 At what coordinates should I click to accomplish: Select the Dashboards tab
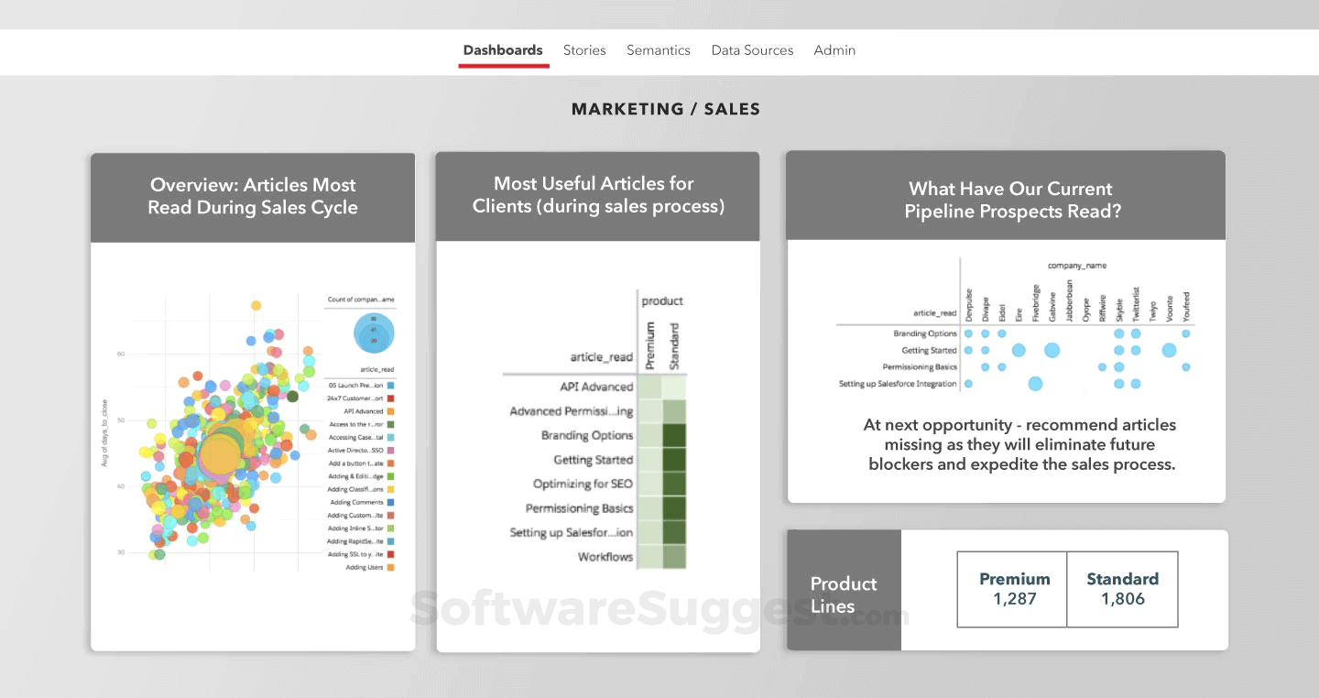coord(503,50)
